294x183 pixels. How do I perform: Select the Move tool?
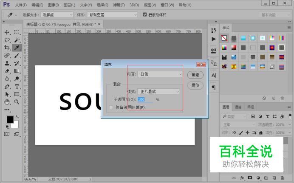point(7,32)
